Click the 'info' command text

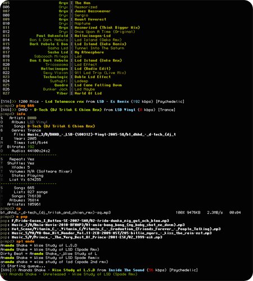click(x=21, y=114)
